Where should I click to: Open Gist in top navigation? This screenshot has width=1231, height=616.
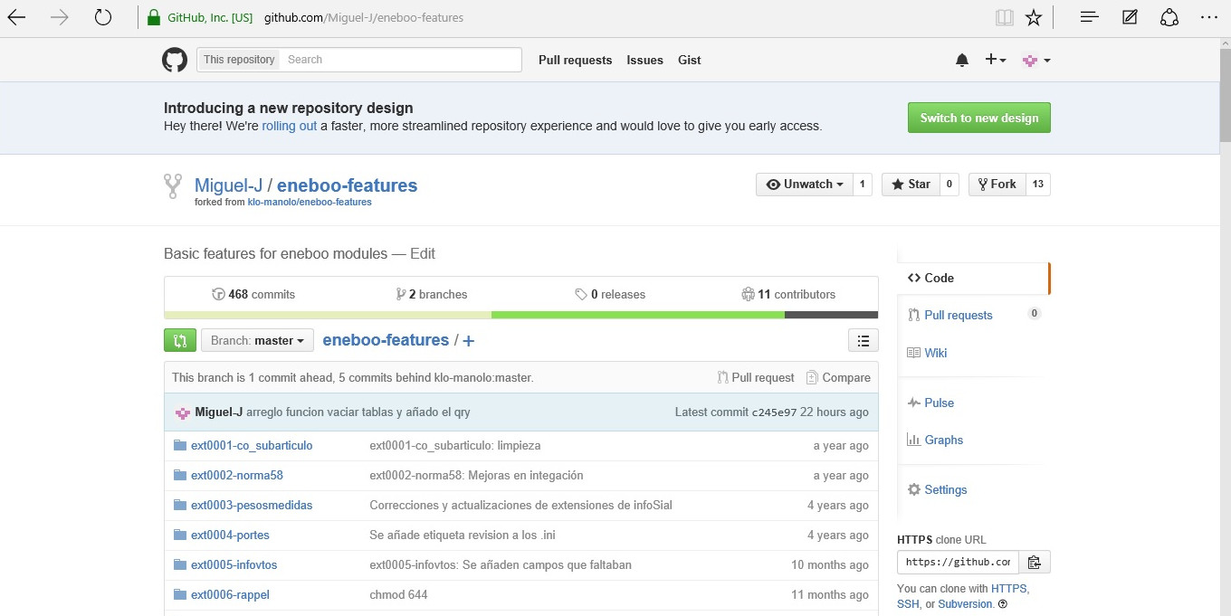[x=690, y=60]
